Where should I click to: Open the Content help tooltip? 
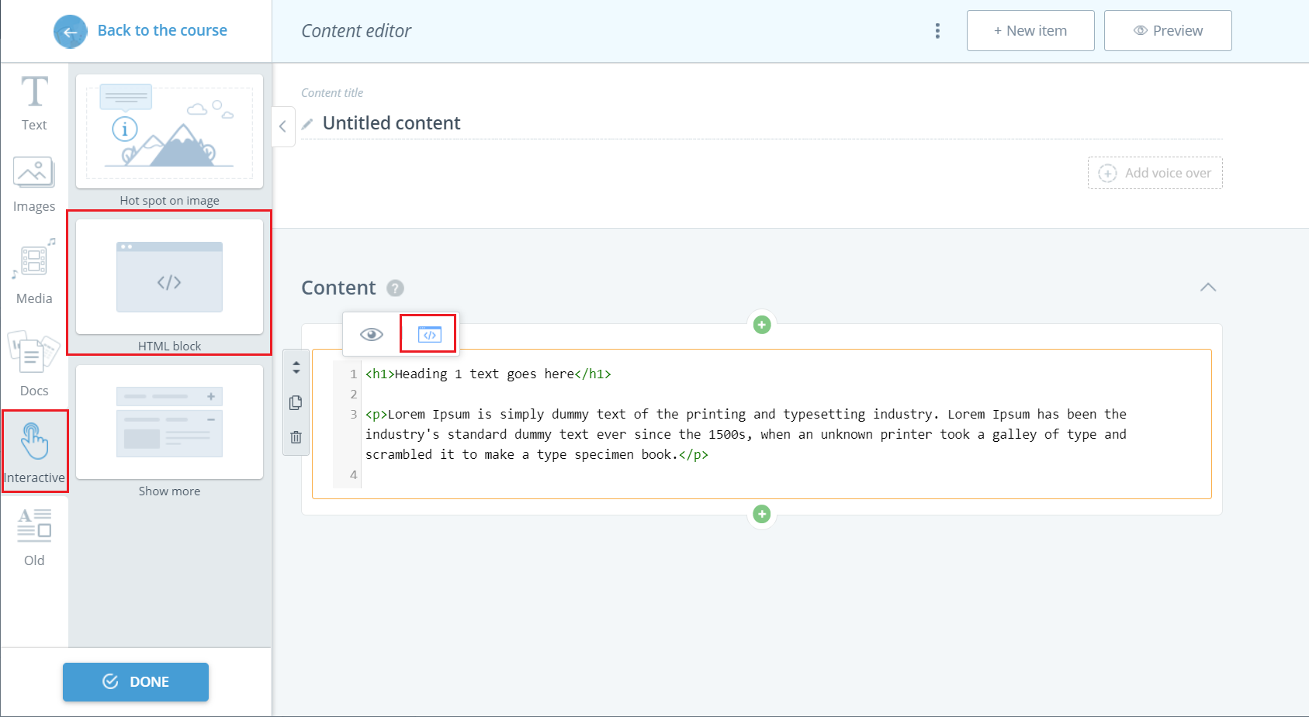396,288
